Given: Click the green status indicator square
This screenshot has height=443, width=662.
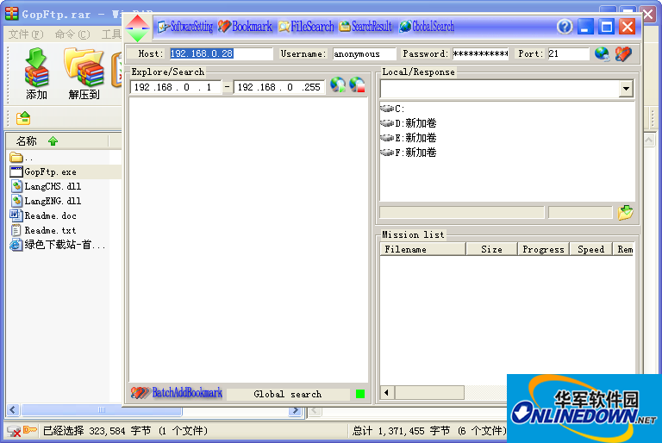Looking at the screenshot, I should tap(360, 394).
